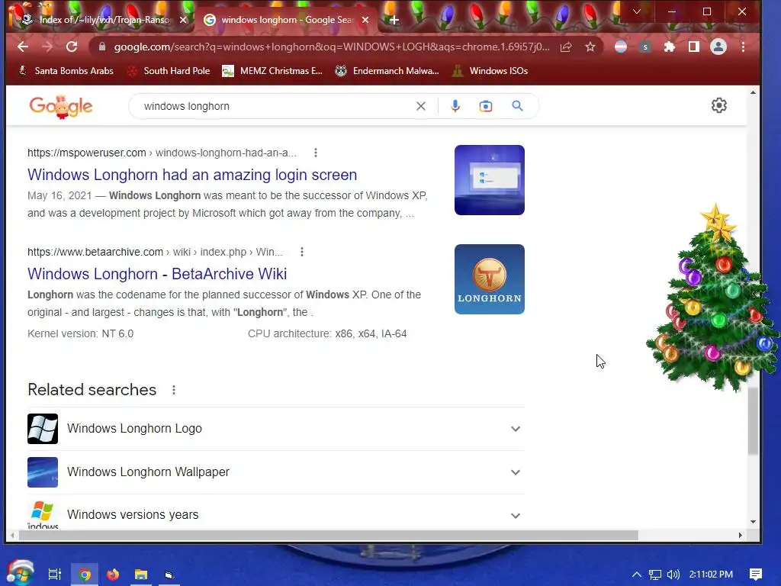The width and height of the screenshot is (781, 586).
Task: Open the Longhorn login screen thumbnail
Action: [x=489, y=180]
